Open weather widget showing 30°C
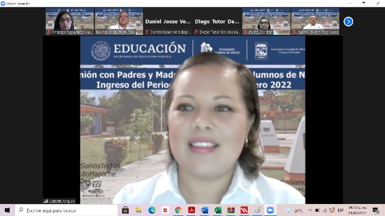The image size is (385, 216). (x=294, y=211)
